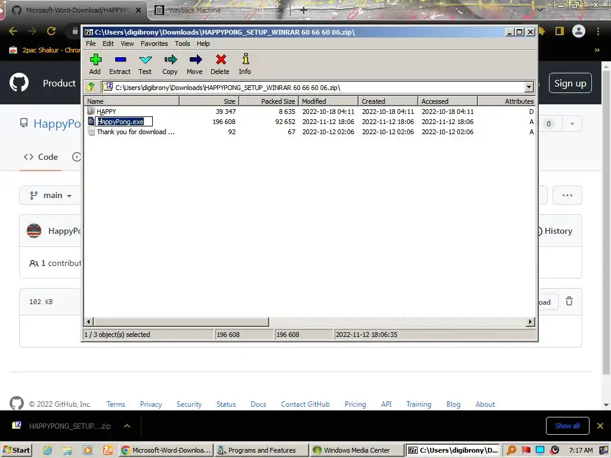
Task: Sort by the Accessed column
Action: pos(448,101)
